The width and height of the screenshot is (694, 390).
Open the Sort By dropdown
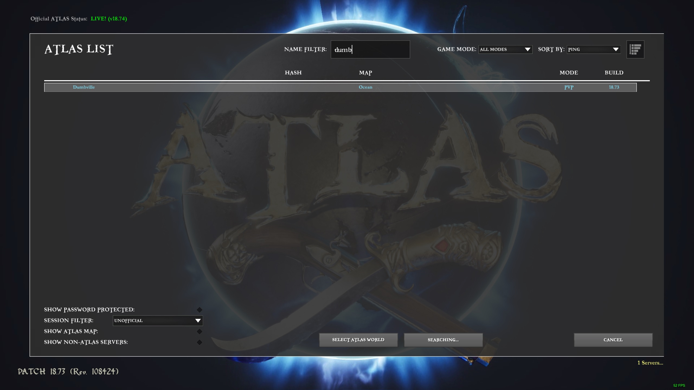pyautogui.click(x=594, y=49)
